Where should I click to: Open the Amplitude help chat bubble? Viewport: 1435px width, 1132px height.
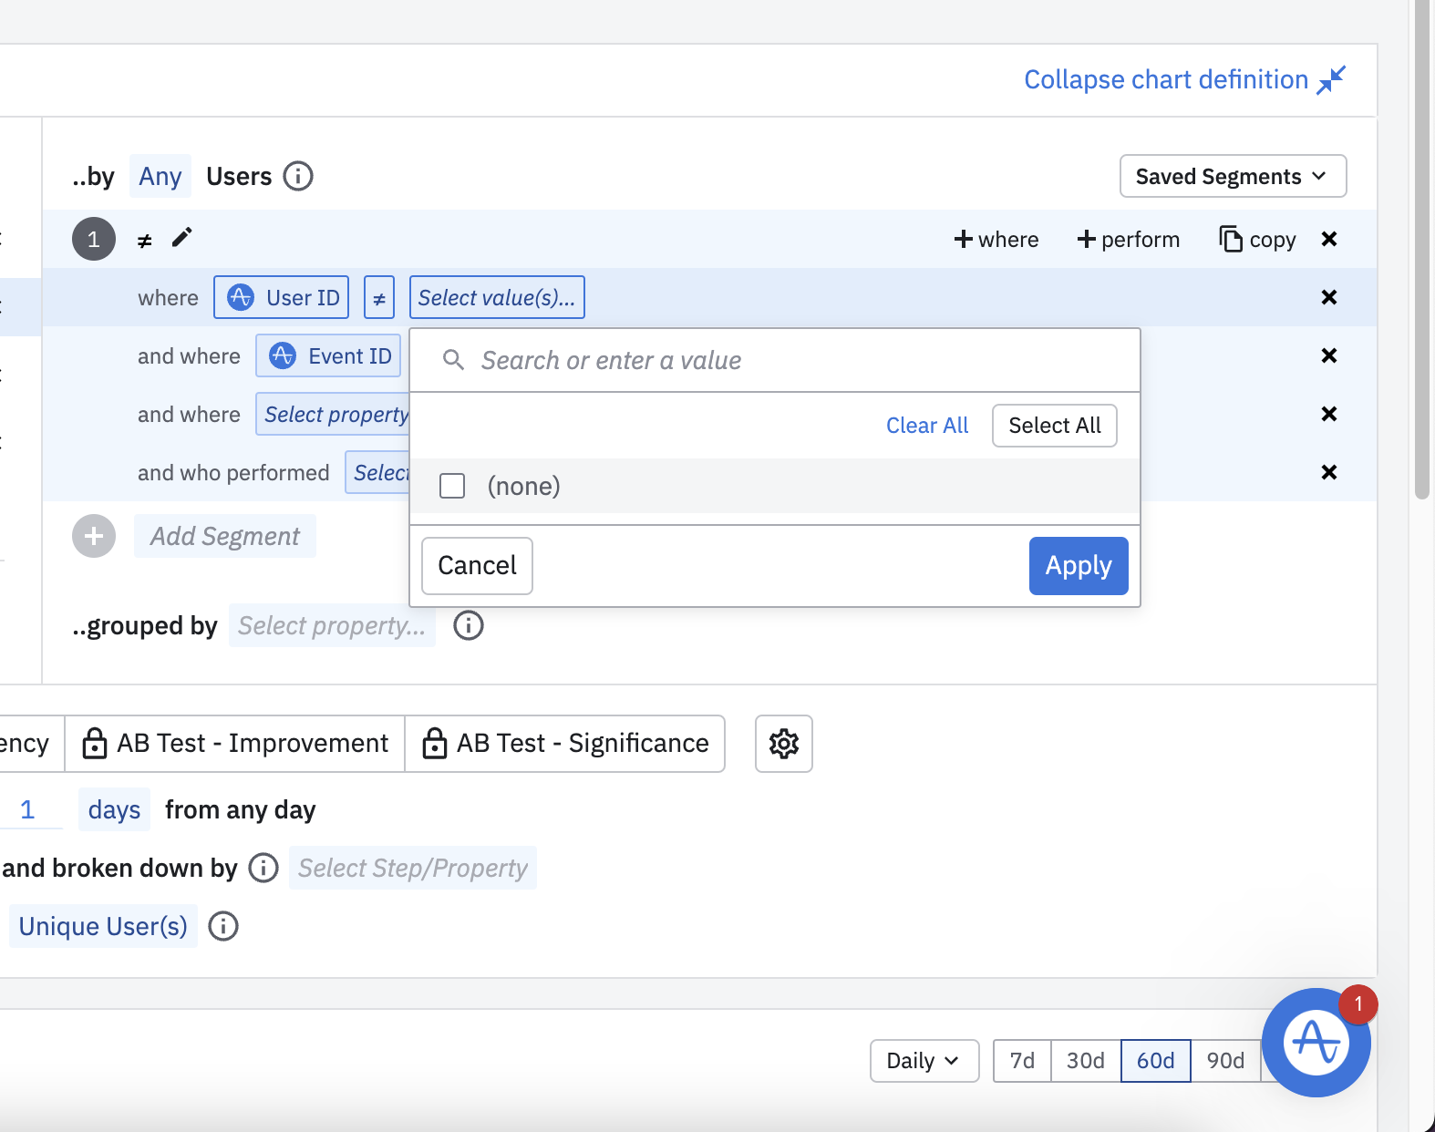click(x=1316, y=1042)
